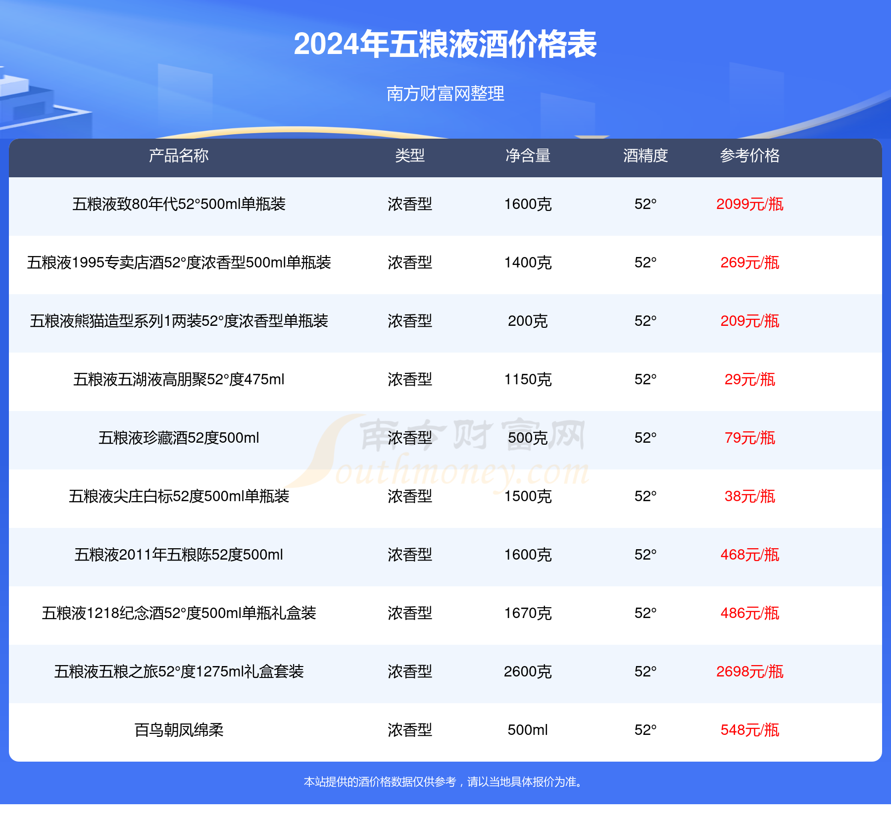Click '浓香型' in the 1218纪念酒 row
This screenshot has height=827, width=891.
(410, 613)
